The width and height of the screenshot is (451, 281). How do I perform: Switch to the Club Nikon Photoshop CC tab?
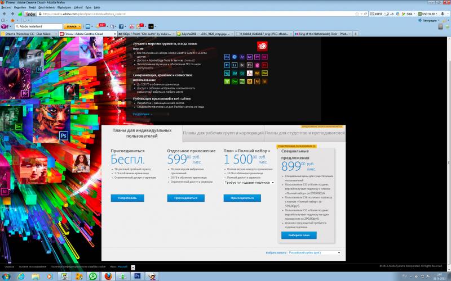(x=29, y=34)
